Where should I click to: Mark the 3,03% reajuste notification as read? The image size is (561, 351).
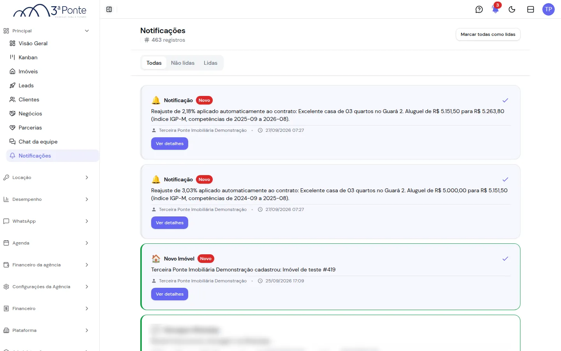(x=505, y=179)
